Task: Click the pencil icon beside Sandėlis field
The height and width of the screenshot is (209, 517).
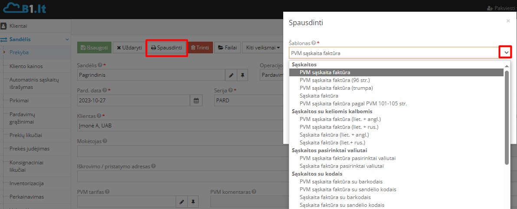Action: (x=231, y=75)
